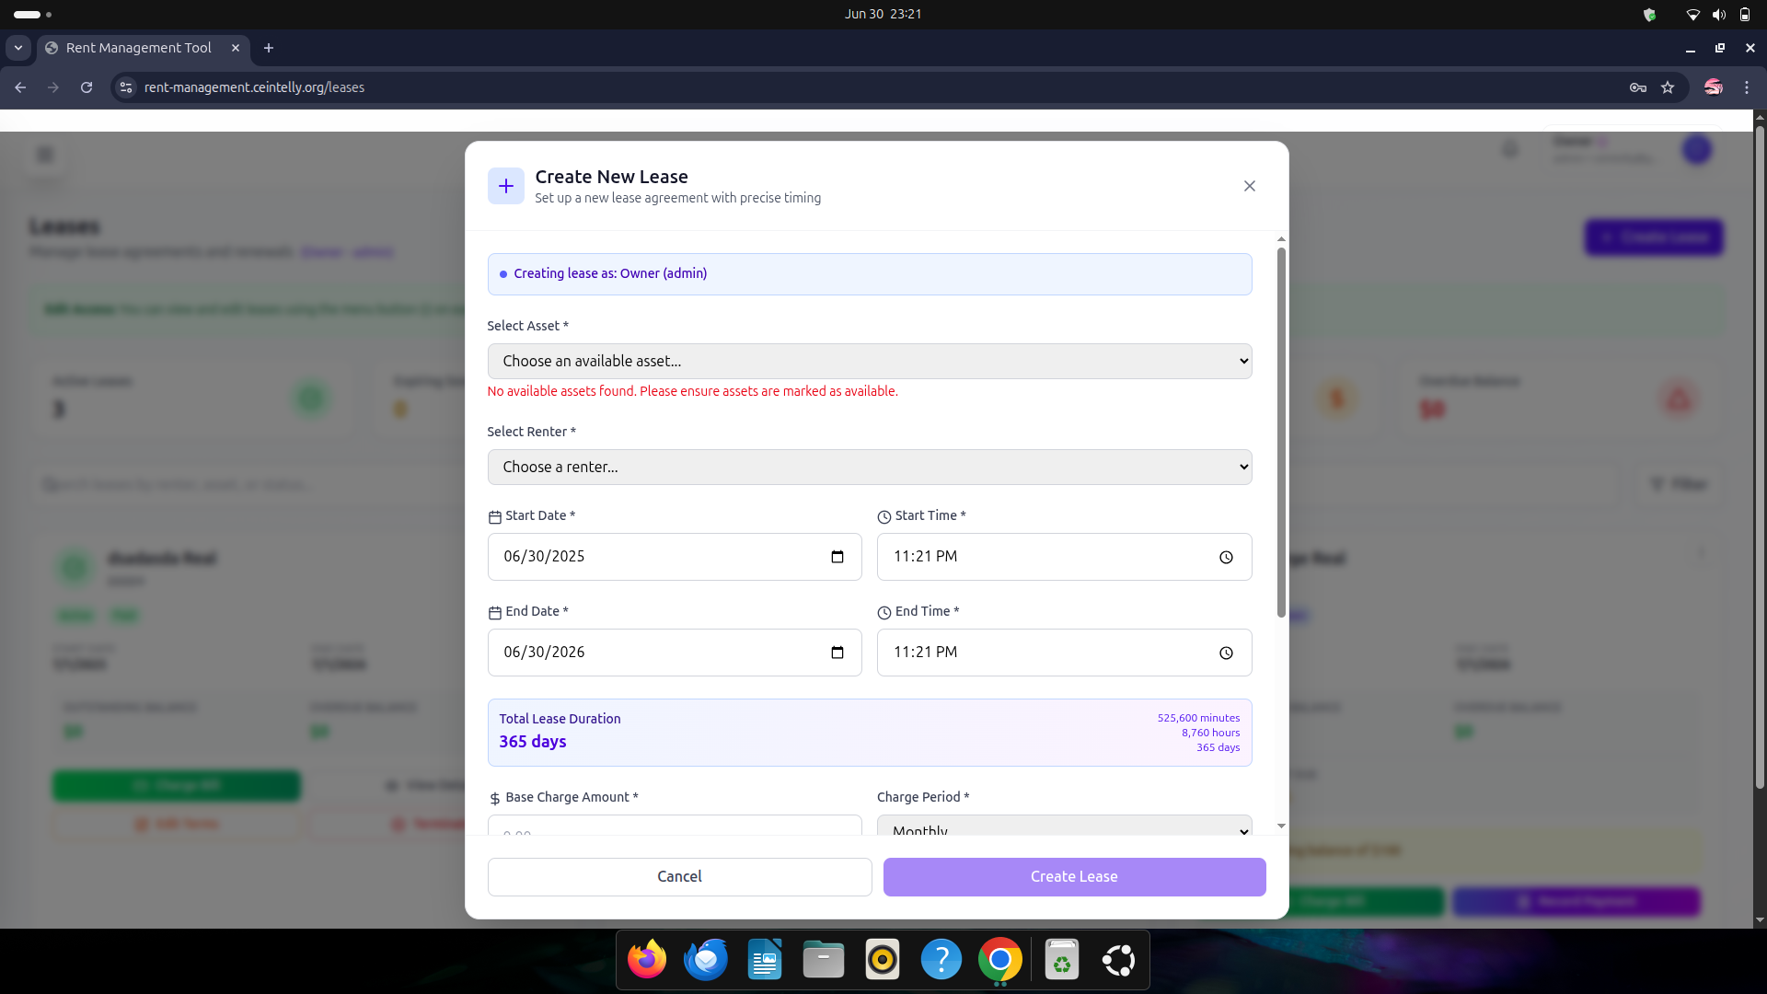Open End Date calendar picker icon
1767x994 pixels.
click(x=837, y=653)
